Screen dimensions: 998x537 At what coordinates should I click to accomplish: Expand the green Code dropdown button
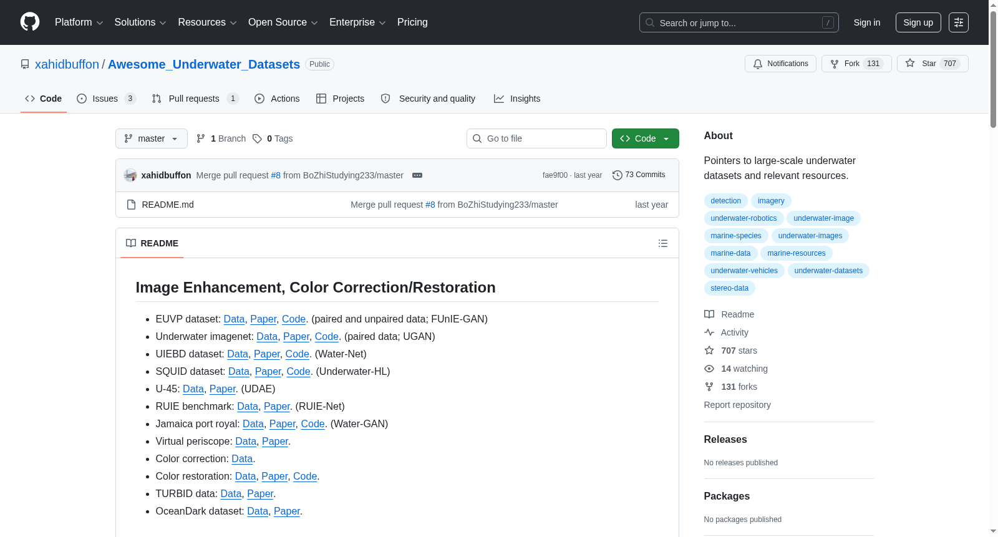click(646, 138)
